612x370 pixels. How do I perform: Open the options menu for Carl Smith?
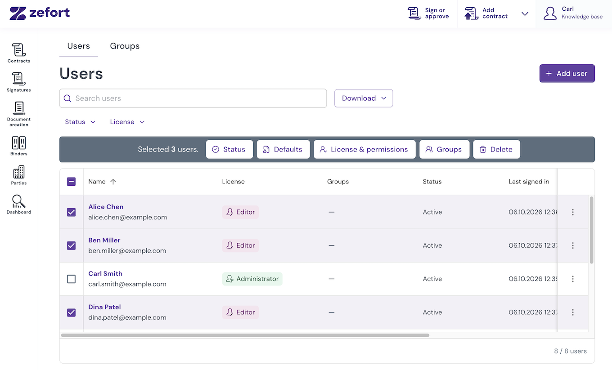coord(573,279)
